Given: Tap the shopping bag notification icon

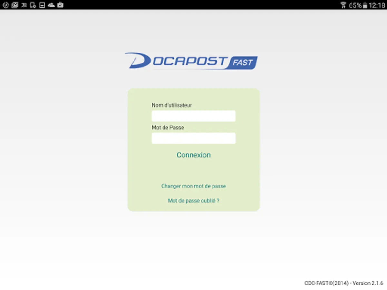Looking at the screenshot, I should 60,5.
